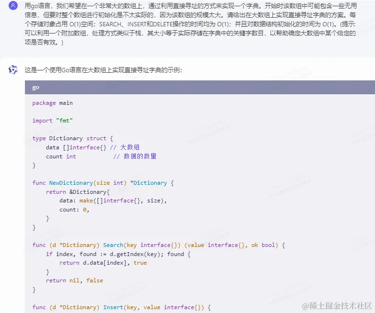This screenshot has height=313, width=375.
Task: Click the 'go' language label in code header
Action: click(x=35, y=88)
